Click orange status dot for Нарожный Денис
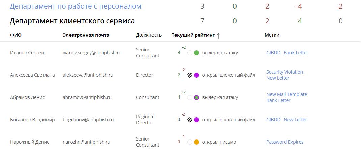Screen dimensions: 361x153 [196, 142]
